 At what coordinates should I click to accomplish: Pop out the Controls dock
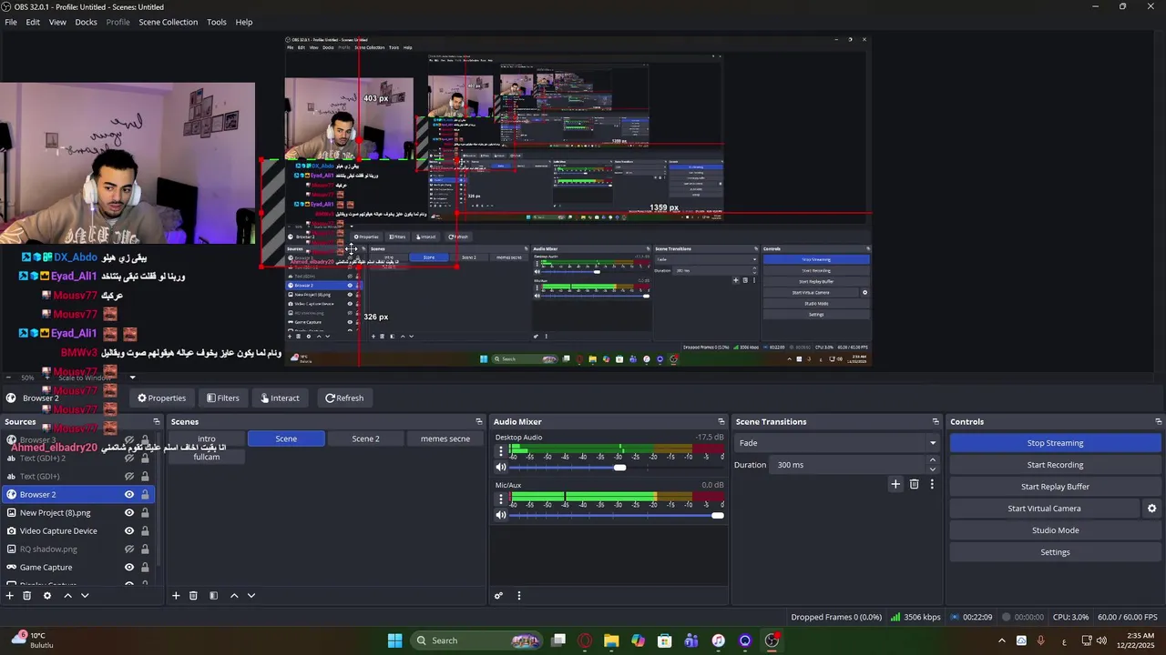1159,421
